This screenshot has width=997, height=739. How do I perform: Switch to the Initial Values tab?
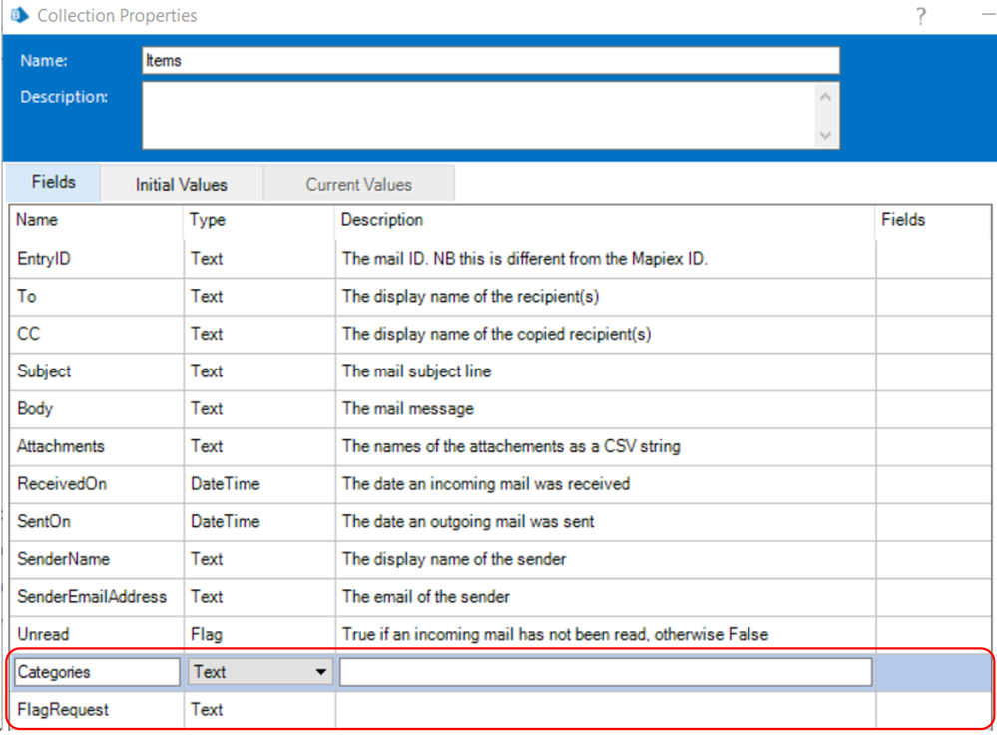(x=182, y=184)
